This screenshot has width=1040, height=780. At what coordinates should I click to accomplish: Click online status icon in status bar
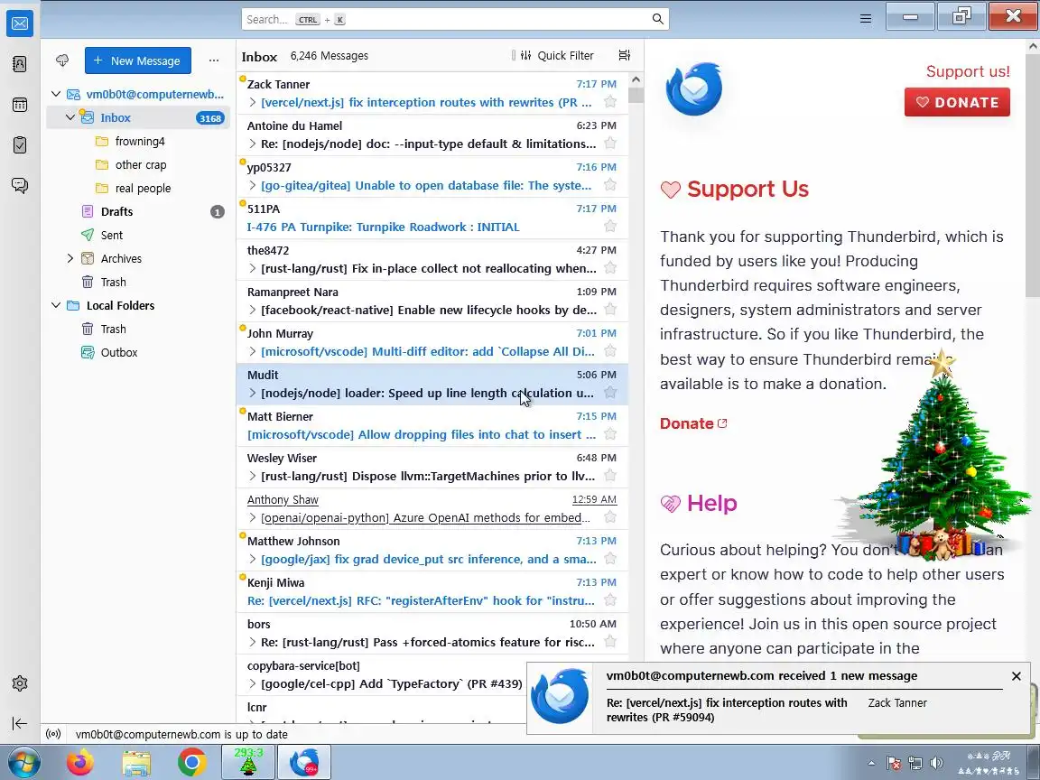[54, 734]
